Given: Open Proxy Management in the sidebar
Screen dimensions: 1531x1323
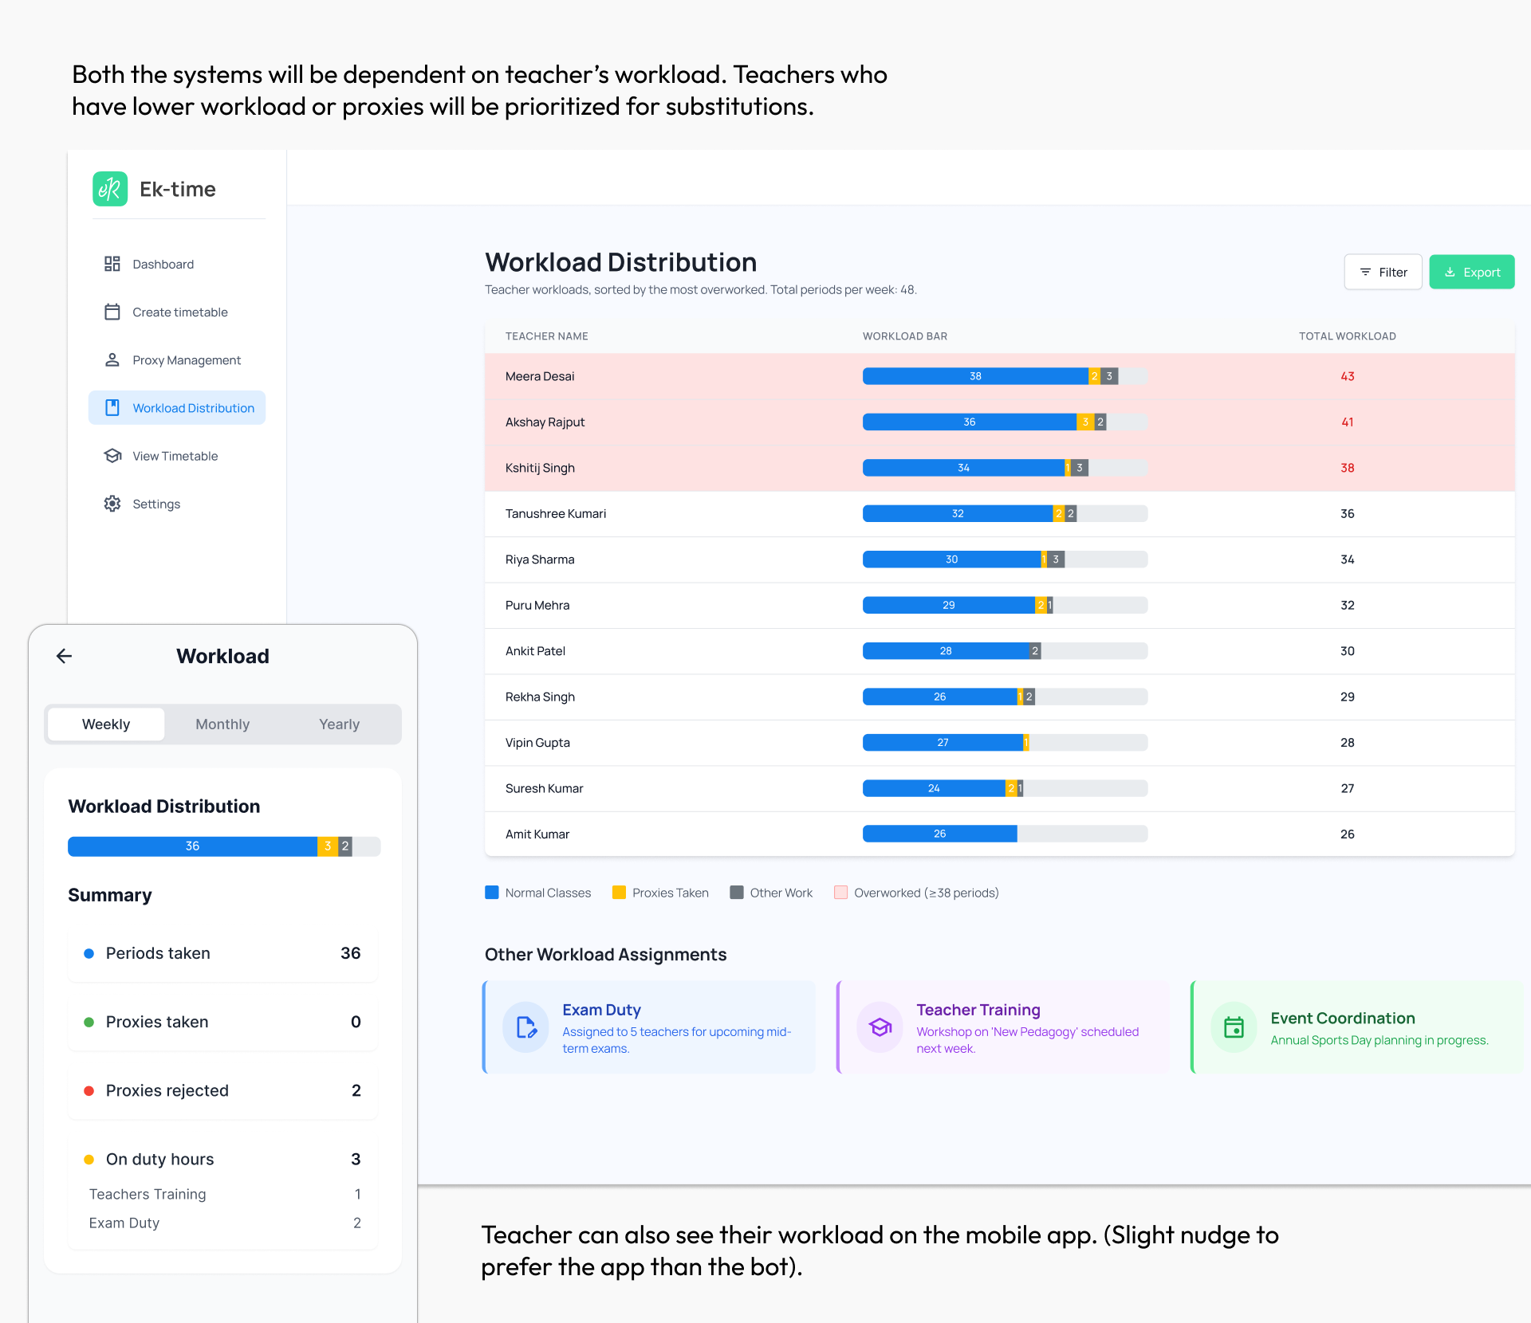Looking at the screenshot, I should click(x=176, y=360).
